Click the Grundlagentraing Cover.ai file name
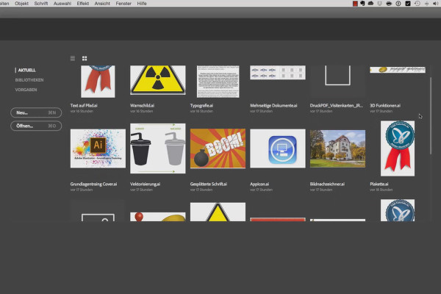 tap(93, 184)
